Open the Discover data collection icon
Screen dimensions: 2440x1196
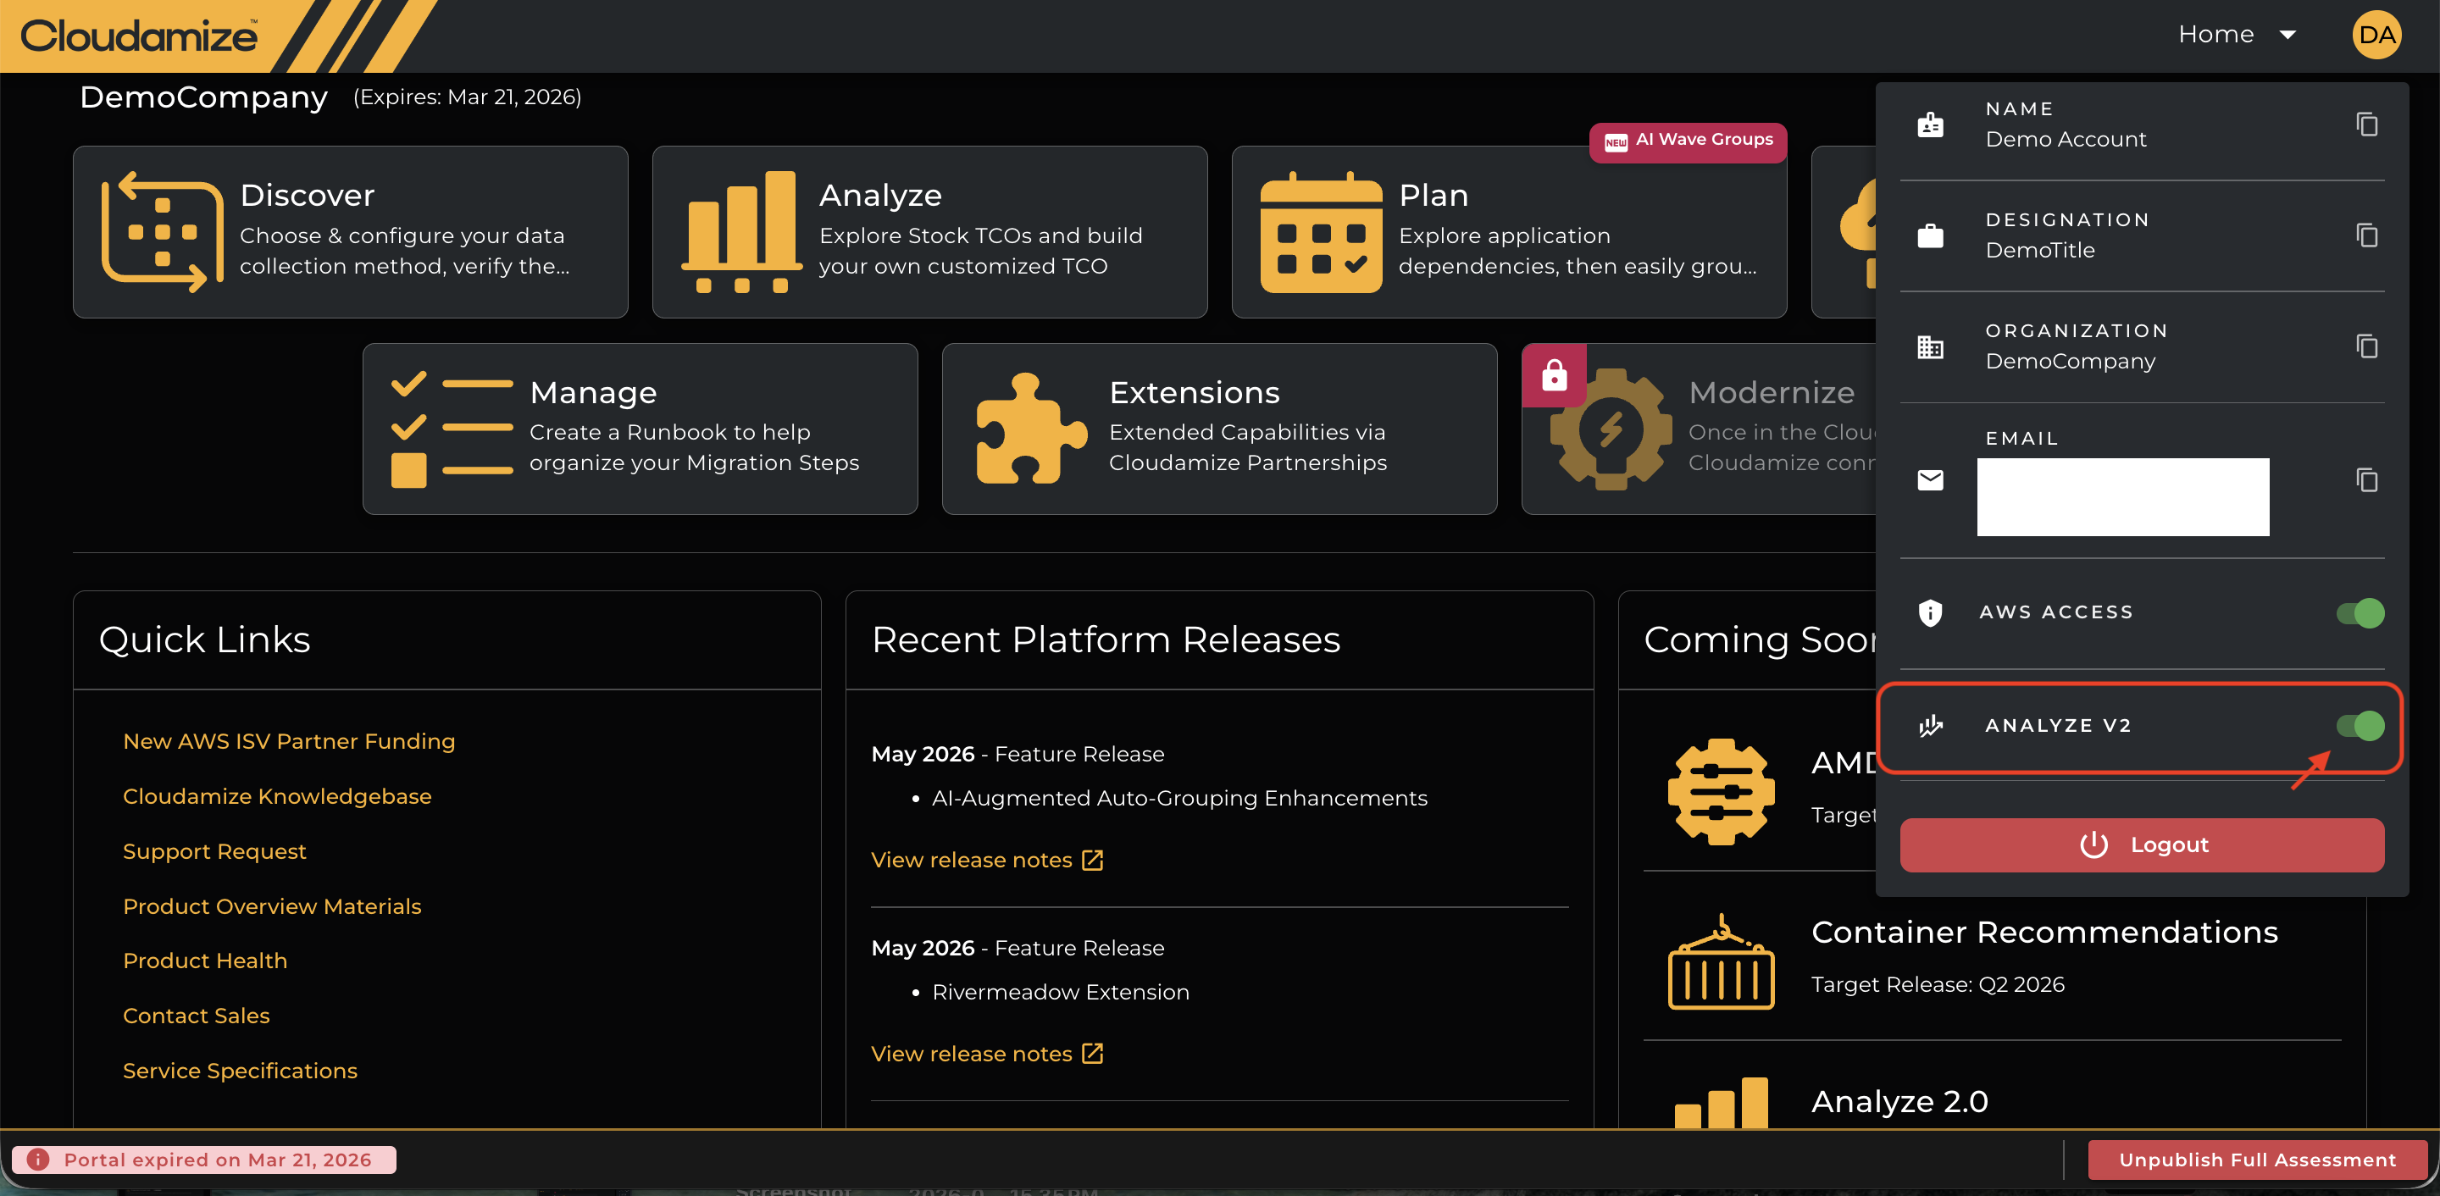162,232
